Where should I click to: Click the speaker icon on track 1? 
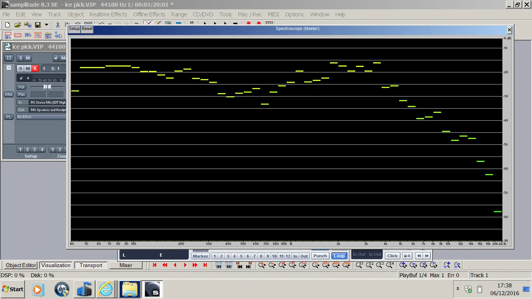coord(28,78)
